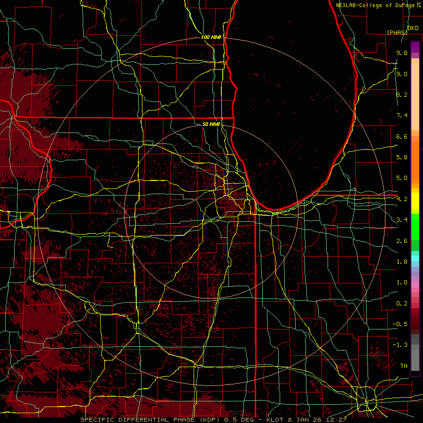This screenshot has width=423, height=423.
Task: Click the 4.2 scale value
Action: [x=402, y=199]
